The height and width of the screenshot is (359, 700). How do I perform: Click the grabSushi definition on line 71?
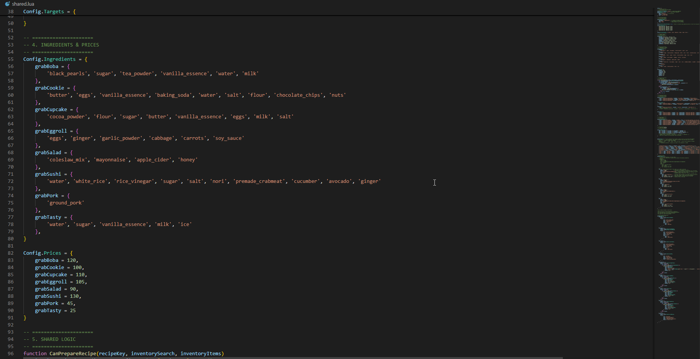click(x=48, y=174)
